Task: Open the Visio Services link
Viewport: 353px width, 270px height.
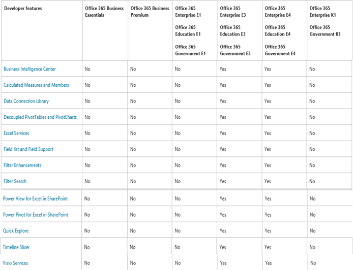Action: 16,263
